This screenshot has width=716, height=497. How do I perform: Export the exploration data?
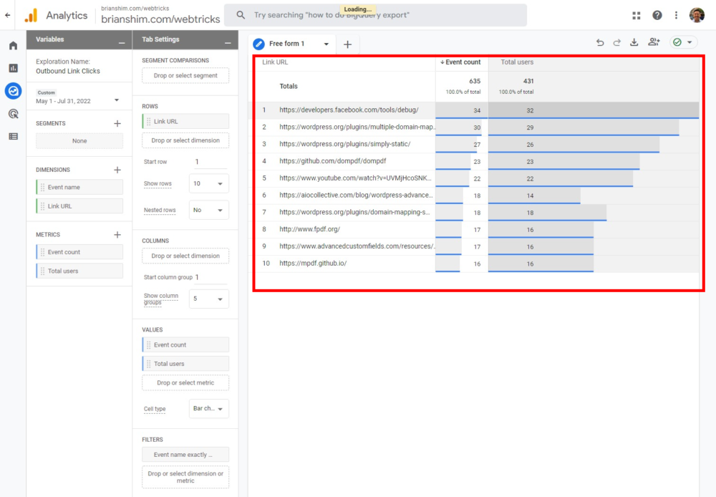pyautogui.click(x=634, y=42)
